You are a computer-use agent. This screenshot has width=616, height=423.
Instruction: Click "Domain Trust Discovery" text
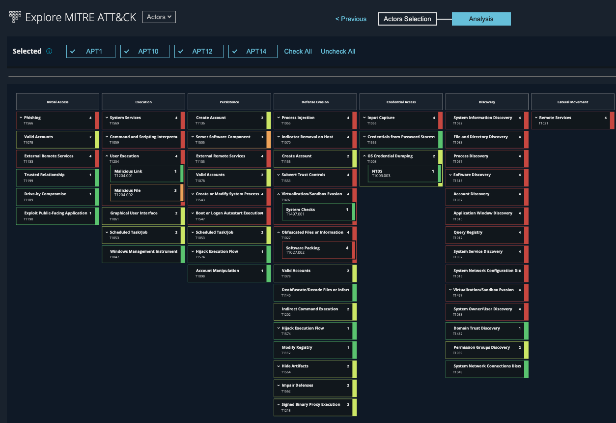tap(476, 328)
